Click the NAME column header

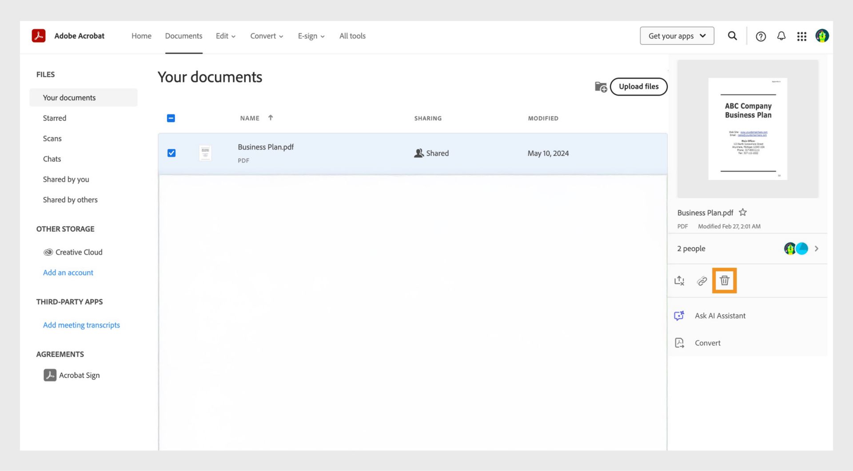(x=250, y=118)
